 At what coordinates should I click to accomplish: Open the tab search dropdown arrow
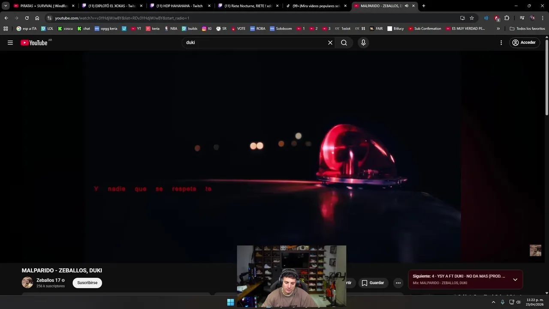point(6,6)
